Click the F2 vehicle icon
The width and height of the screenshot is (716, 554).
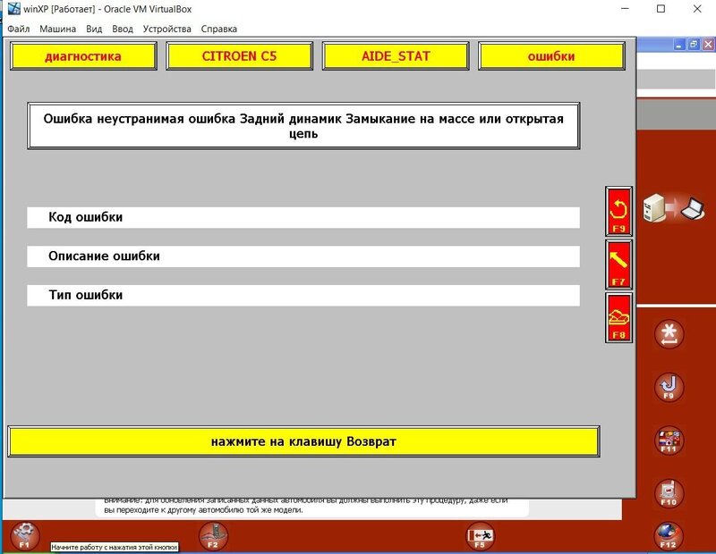tap(213, 535)
